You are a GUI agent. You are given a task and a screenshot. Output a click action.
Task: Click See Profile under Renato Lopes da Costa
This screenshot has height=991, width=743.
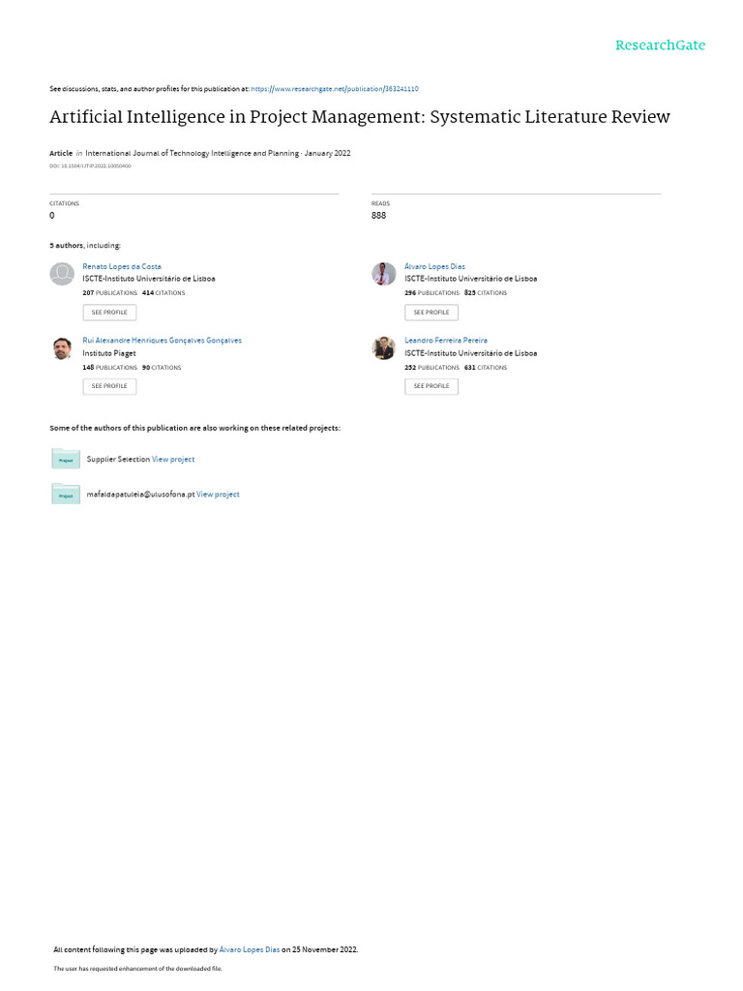(x=109, y=313)
